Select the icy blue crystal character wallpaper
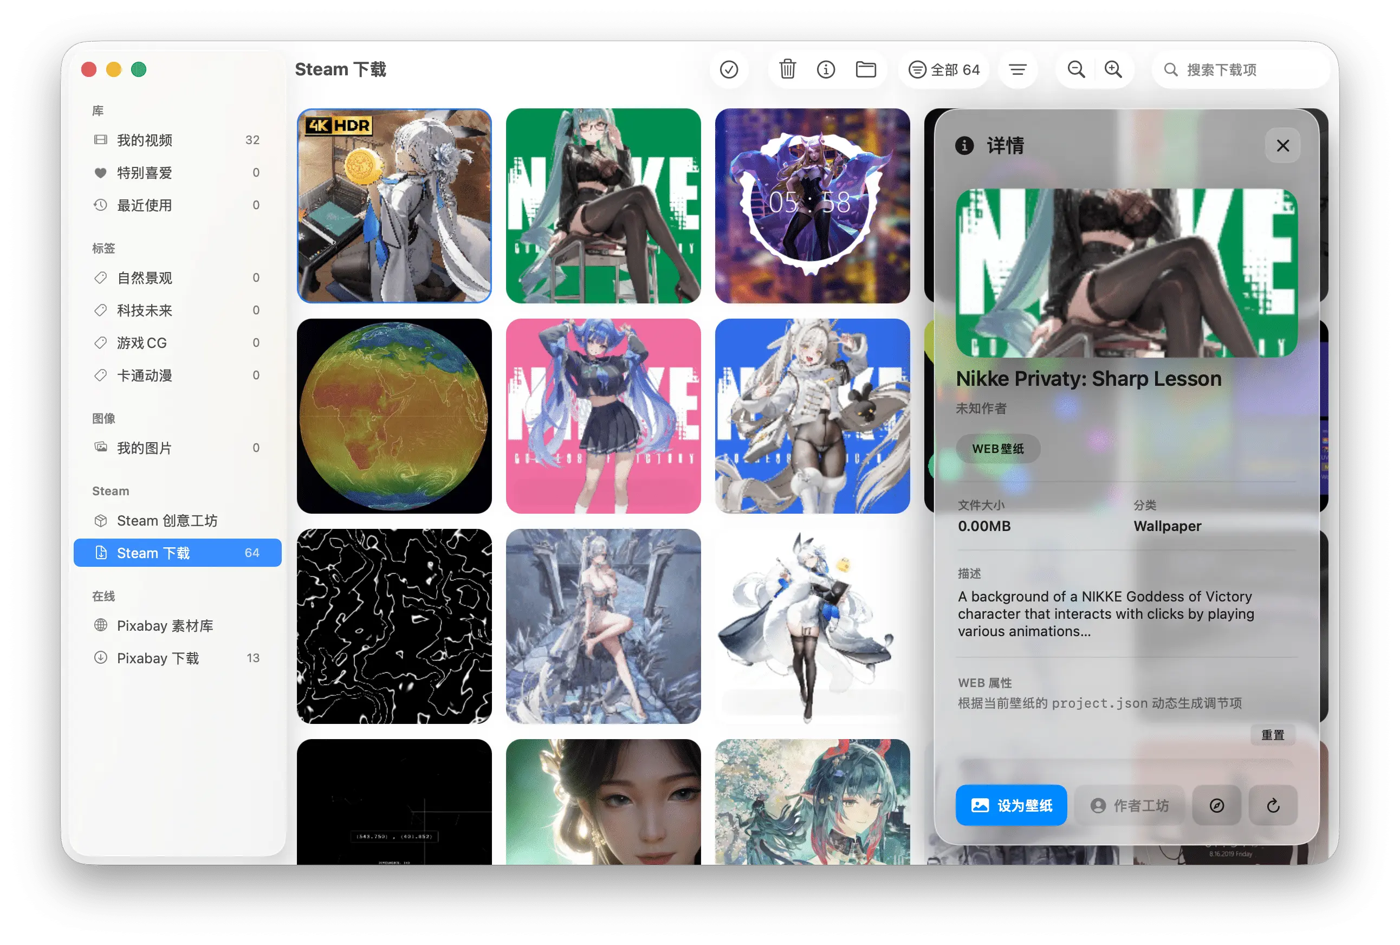1400x945 pixels. [x=603, y=626]
